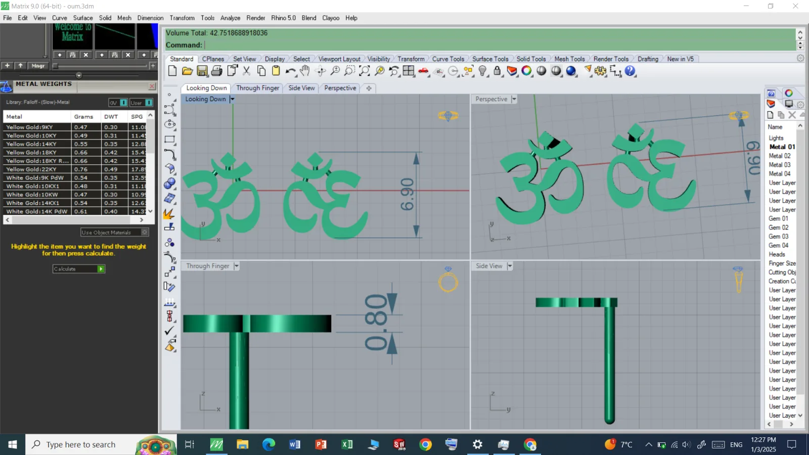Screen dimensions: 809x455
Task: Select the Metal 02 layer
Action: [780, 156]
